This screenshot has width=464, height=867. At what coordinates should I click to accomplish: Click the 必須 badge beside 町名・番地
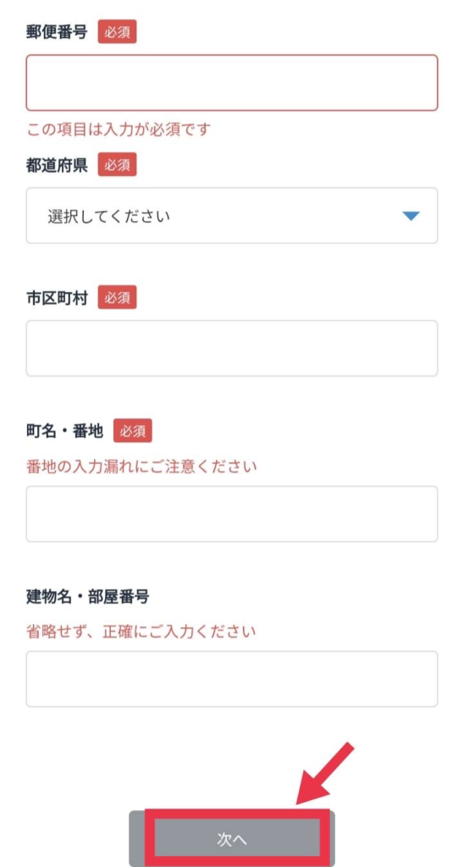click(x=133, y=431)
